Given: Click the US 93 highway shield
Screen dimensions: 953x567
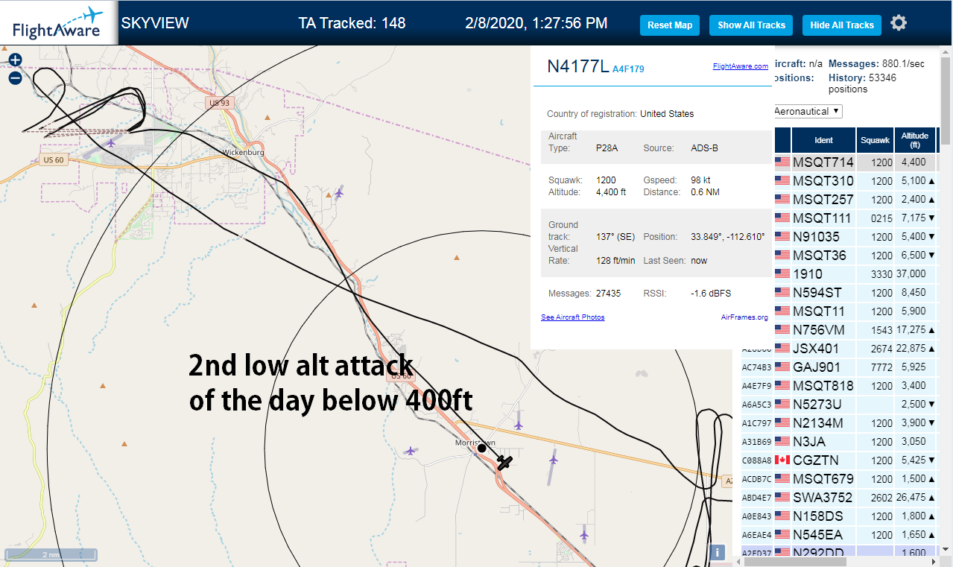Looking at the screenshot, I should coord(219,103).
